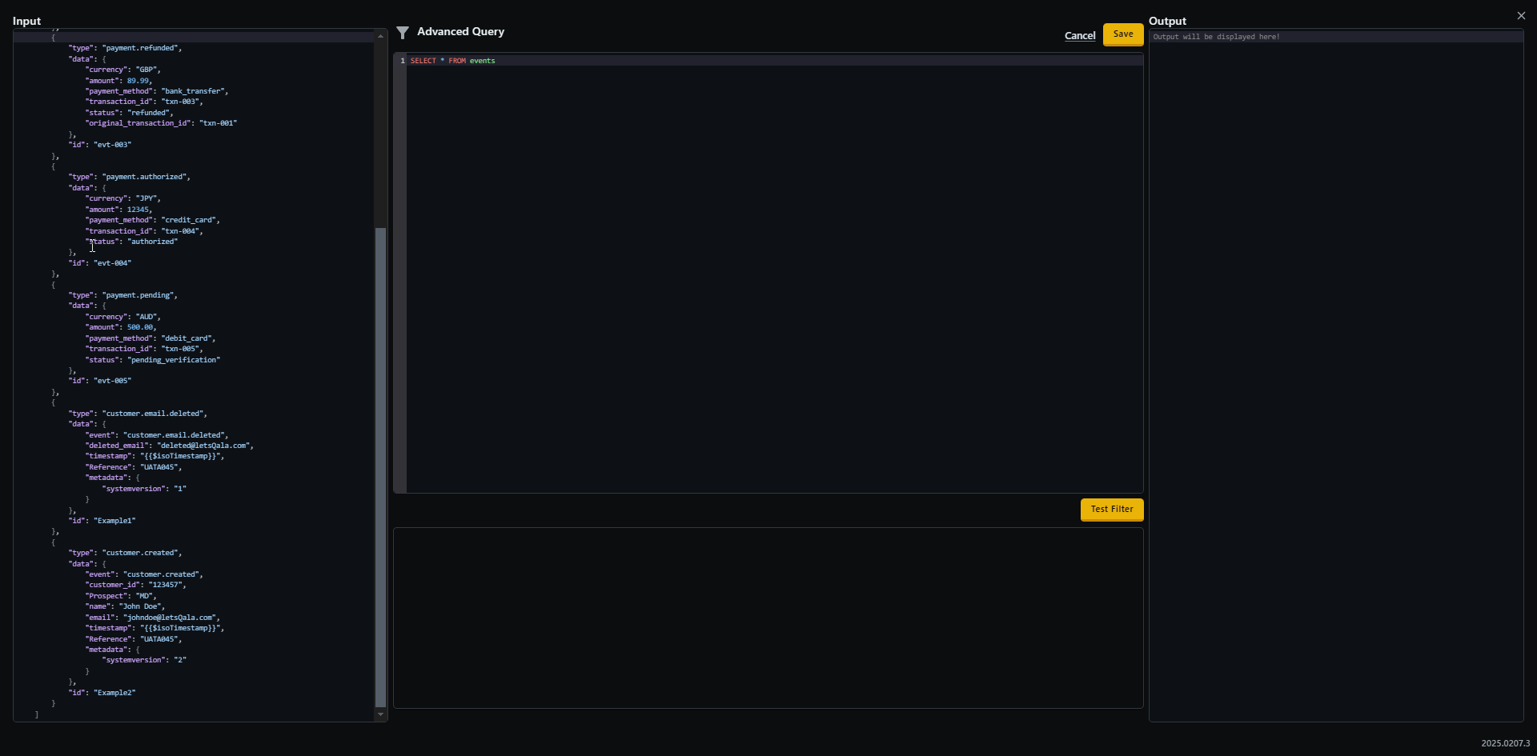Image resolution: width=1537 pixels, height=756 pixels.
Task: Click the filter funnel icon beside Advanced Query
Action: (x=403, y=32)
